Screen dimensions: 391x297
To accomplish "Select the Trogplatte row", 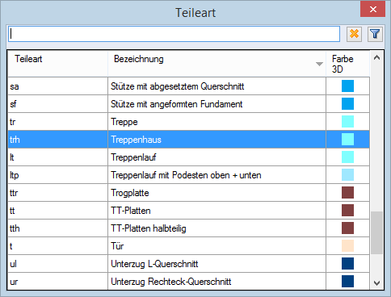I will click(188, 193).
